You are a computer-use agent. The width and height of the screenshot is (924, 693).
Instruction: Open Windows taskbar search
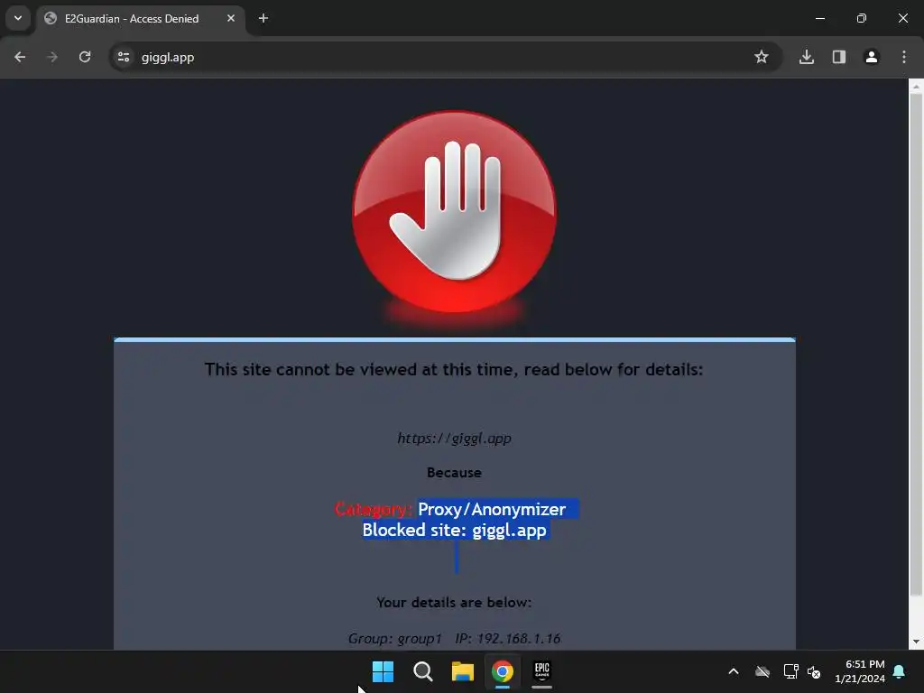pos(423,671)
